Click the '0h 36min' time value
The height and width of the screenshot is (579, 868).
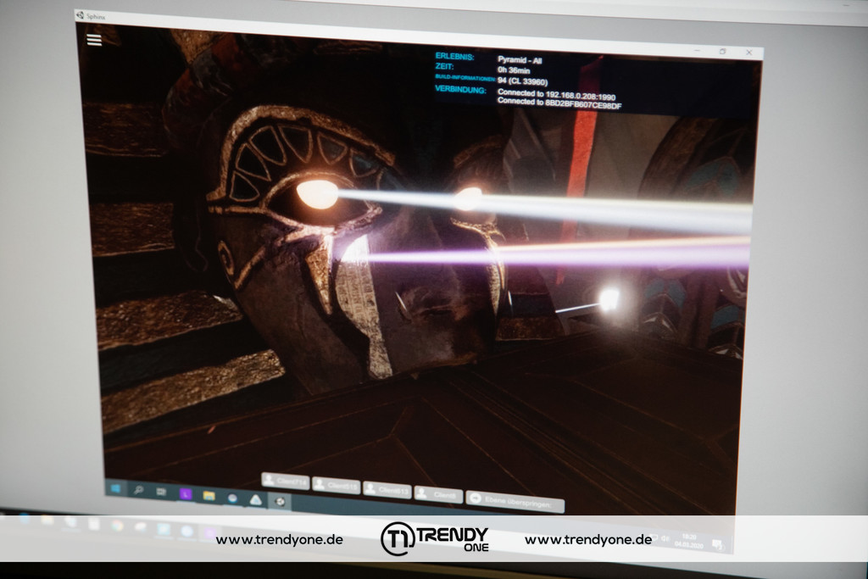513,70
